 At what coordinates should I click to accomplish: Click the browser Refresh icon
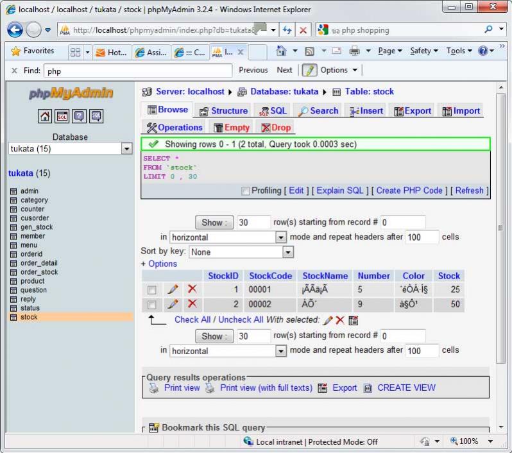[287, 30]
